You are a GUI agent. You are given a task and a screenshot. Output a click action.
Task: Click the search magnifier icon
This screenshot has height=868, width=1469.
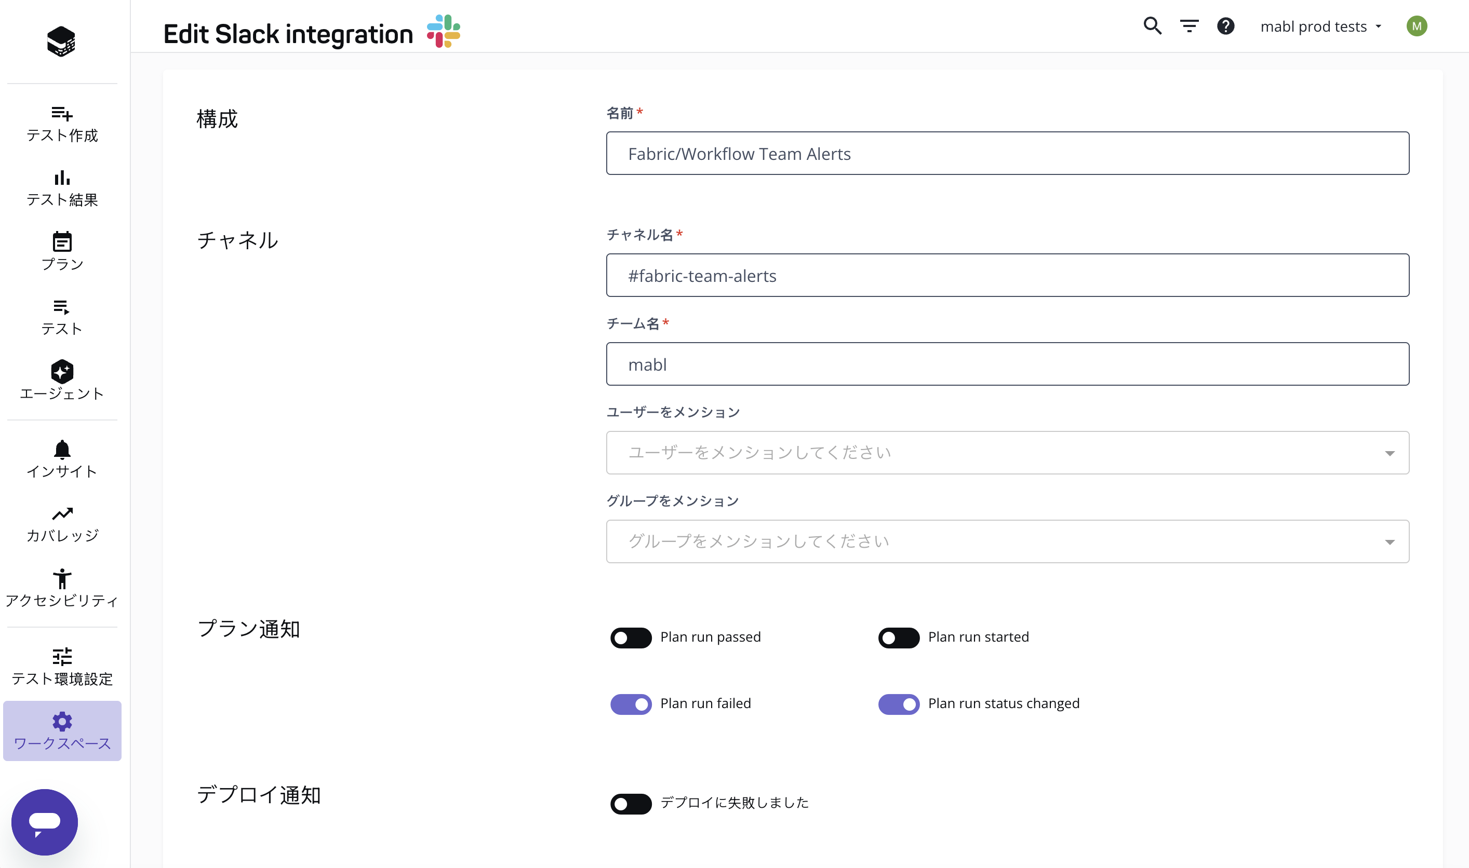[x=1152, y=26]
